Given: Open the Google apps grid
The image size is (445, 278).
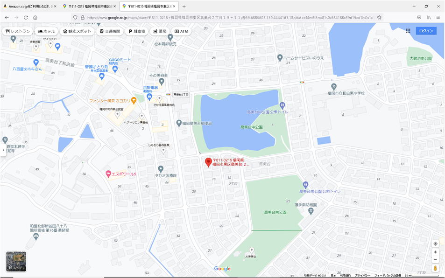Looking at the screenshot, I should (x=408, y=31).
